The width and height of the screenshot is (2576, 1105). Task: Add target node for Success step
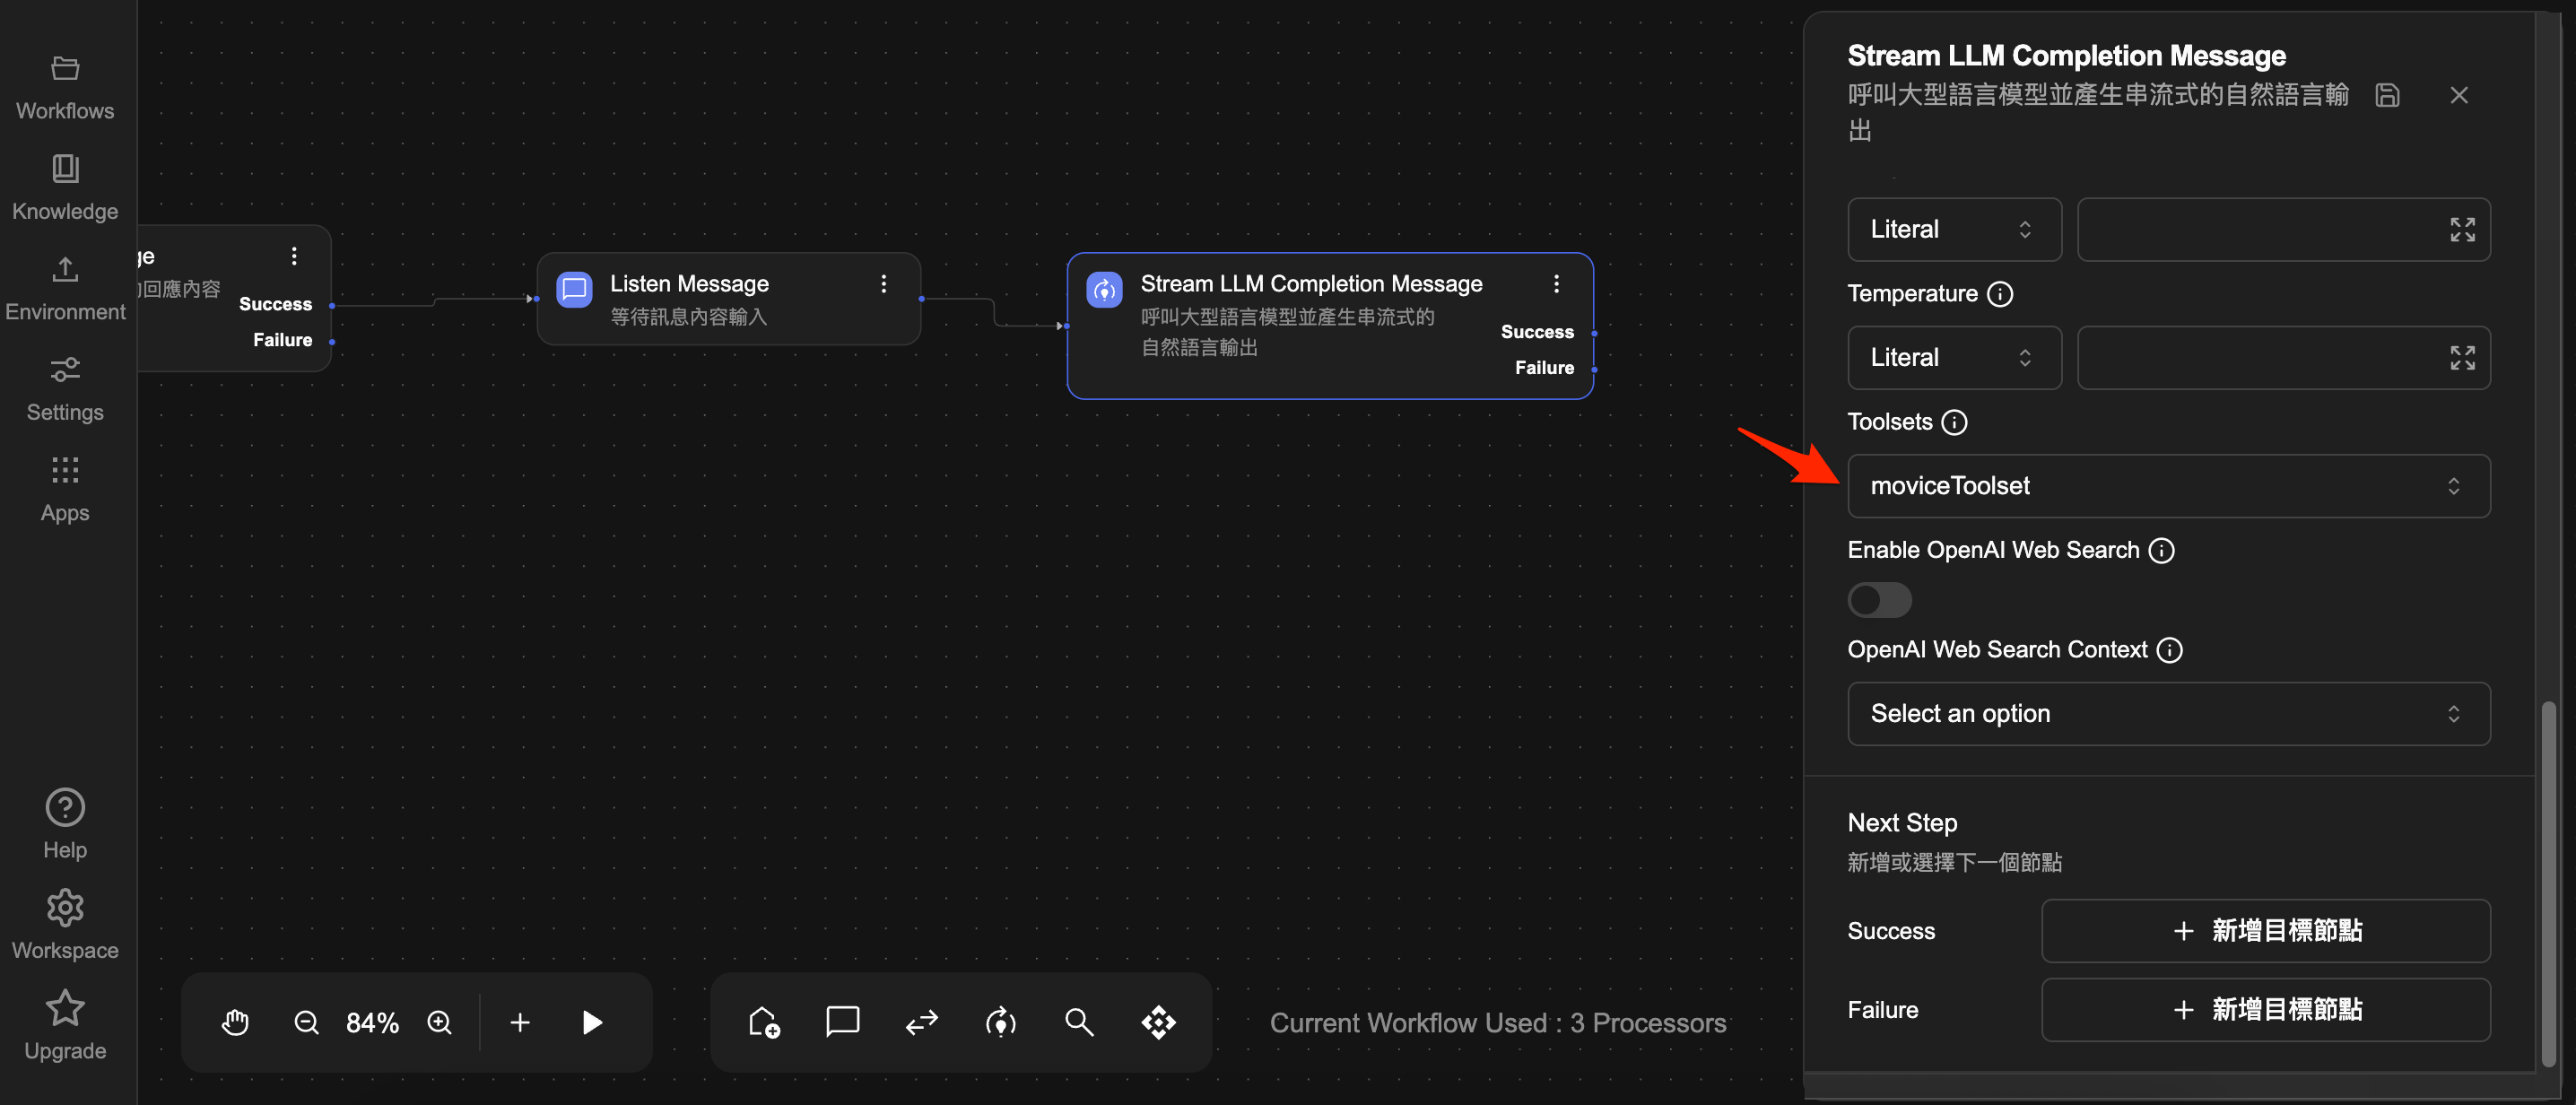[2265, 930]
